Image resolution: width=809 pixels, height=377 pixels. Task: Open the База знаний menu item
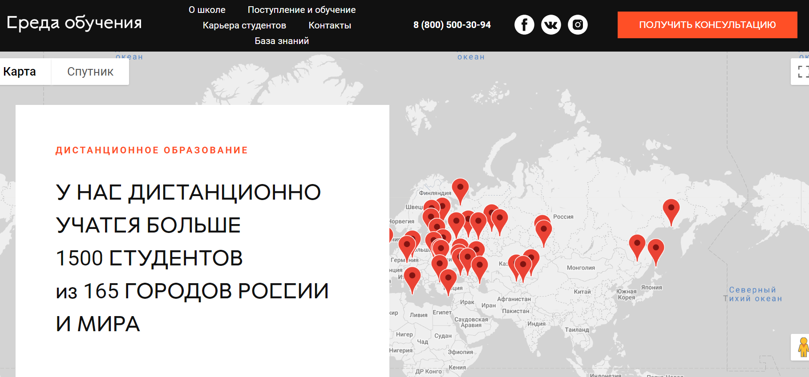point(282,41)
